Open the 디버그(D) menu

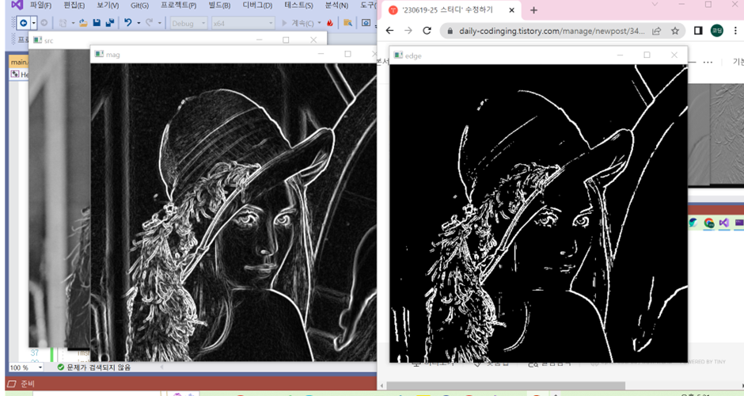(258, 6)
